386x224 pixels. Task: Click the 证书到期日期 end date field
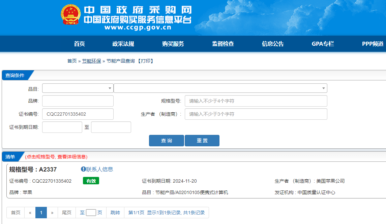click(x=111, y=127)
